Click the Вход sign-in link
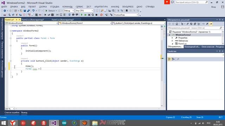 (x=213, y=7)
